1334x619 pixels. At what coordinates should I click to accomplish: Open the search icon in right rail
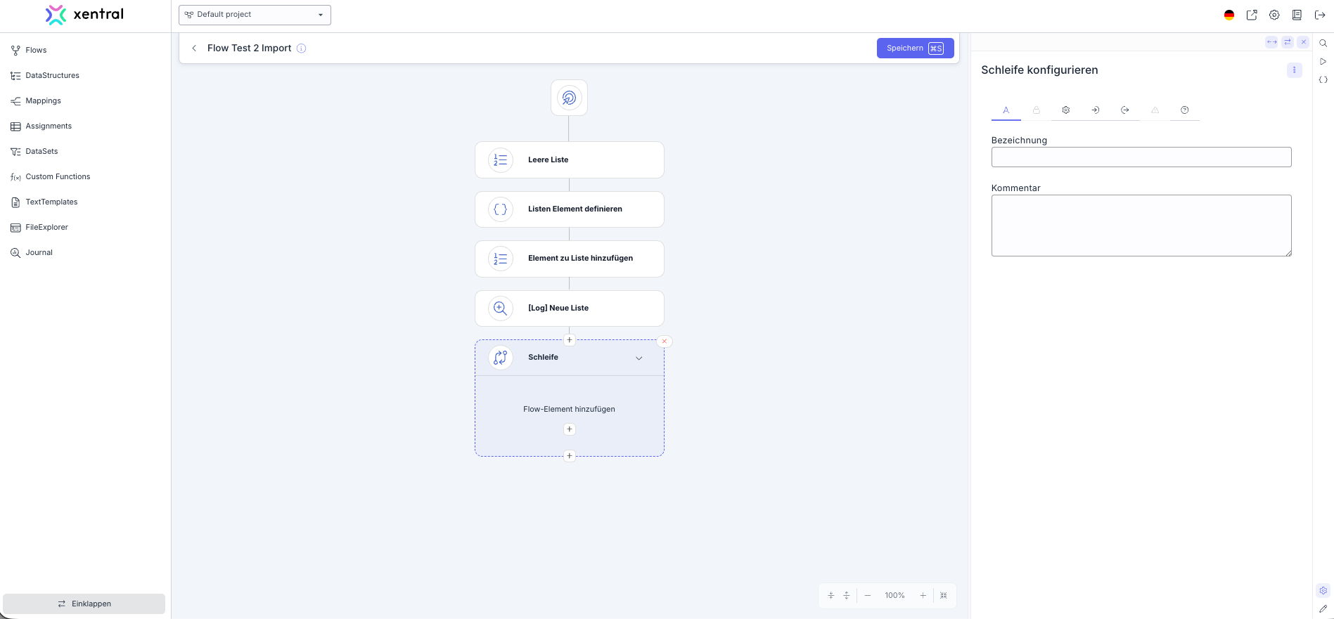point(1323,44)
